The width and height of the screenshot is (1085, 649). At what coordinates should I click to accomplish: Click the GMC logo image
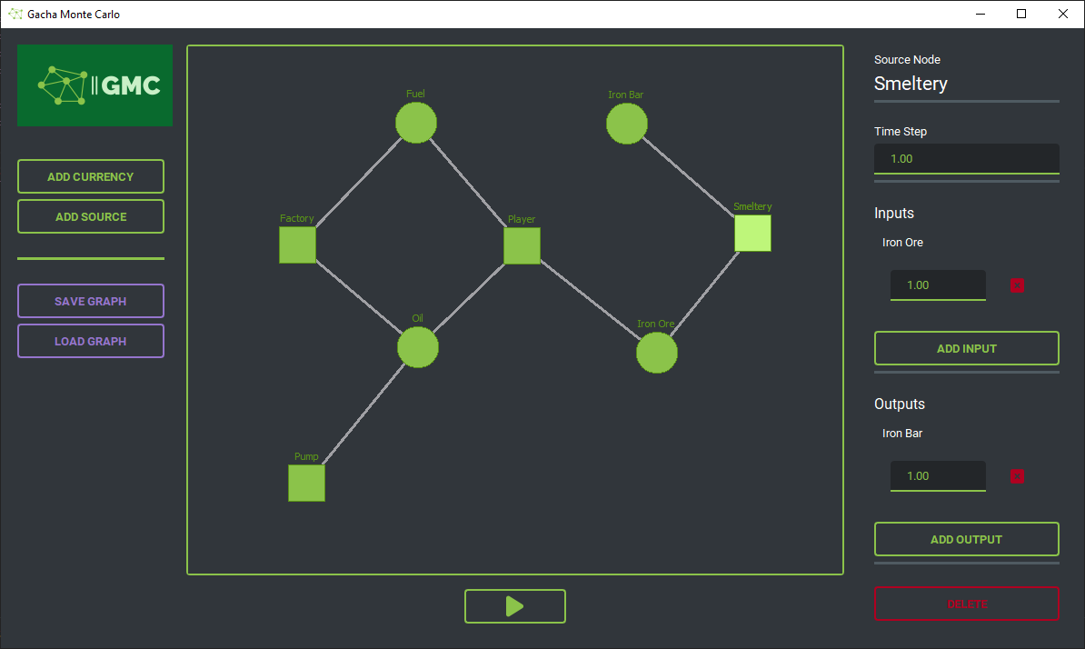[x=95, y=85]
